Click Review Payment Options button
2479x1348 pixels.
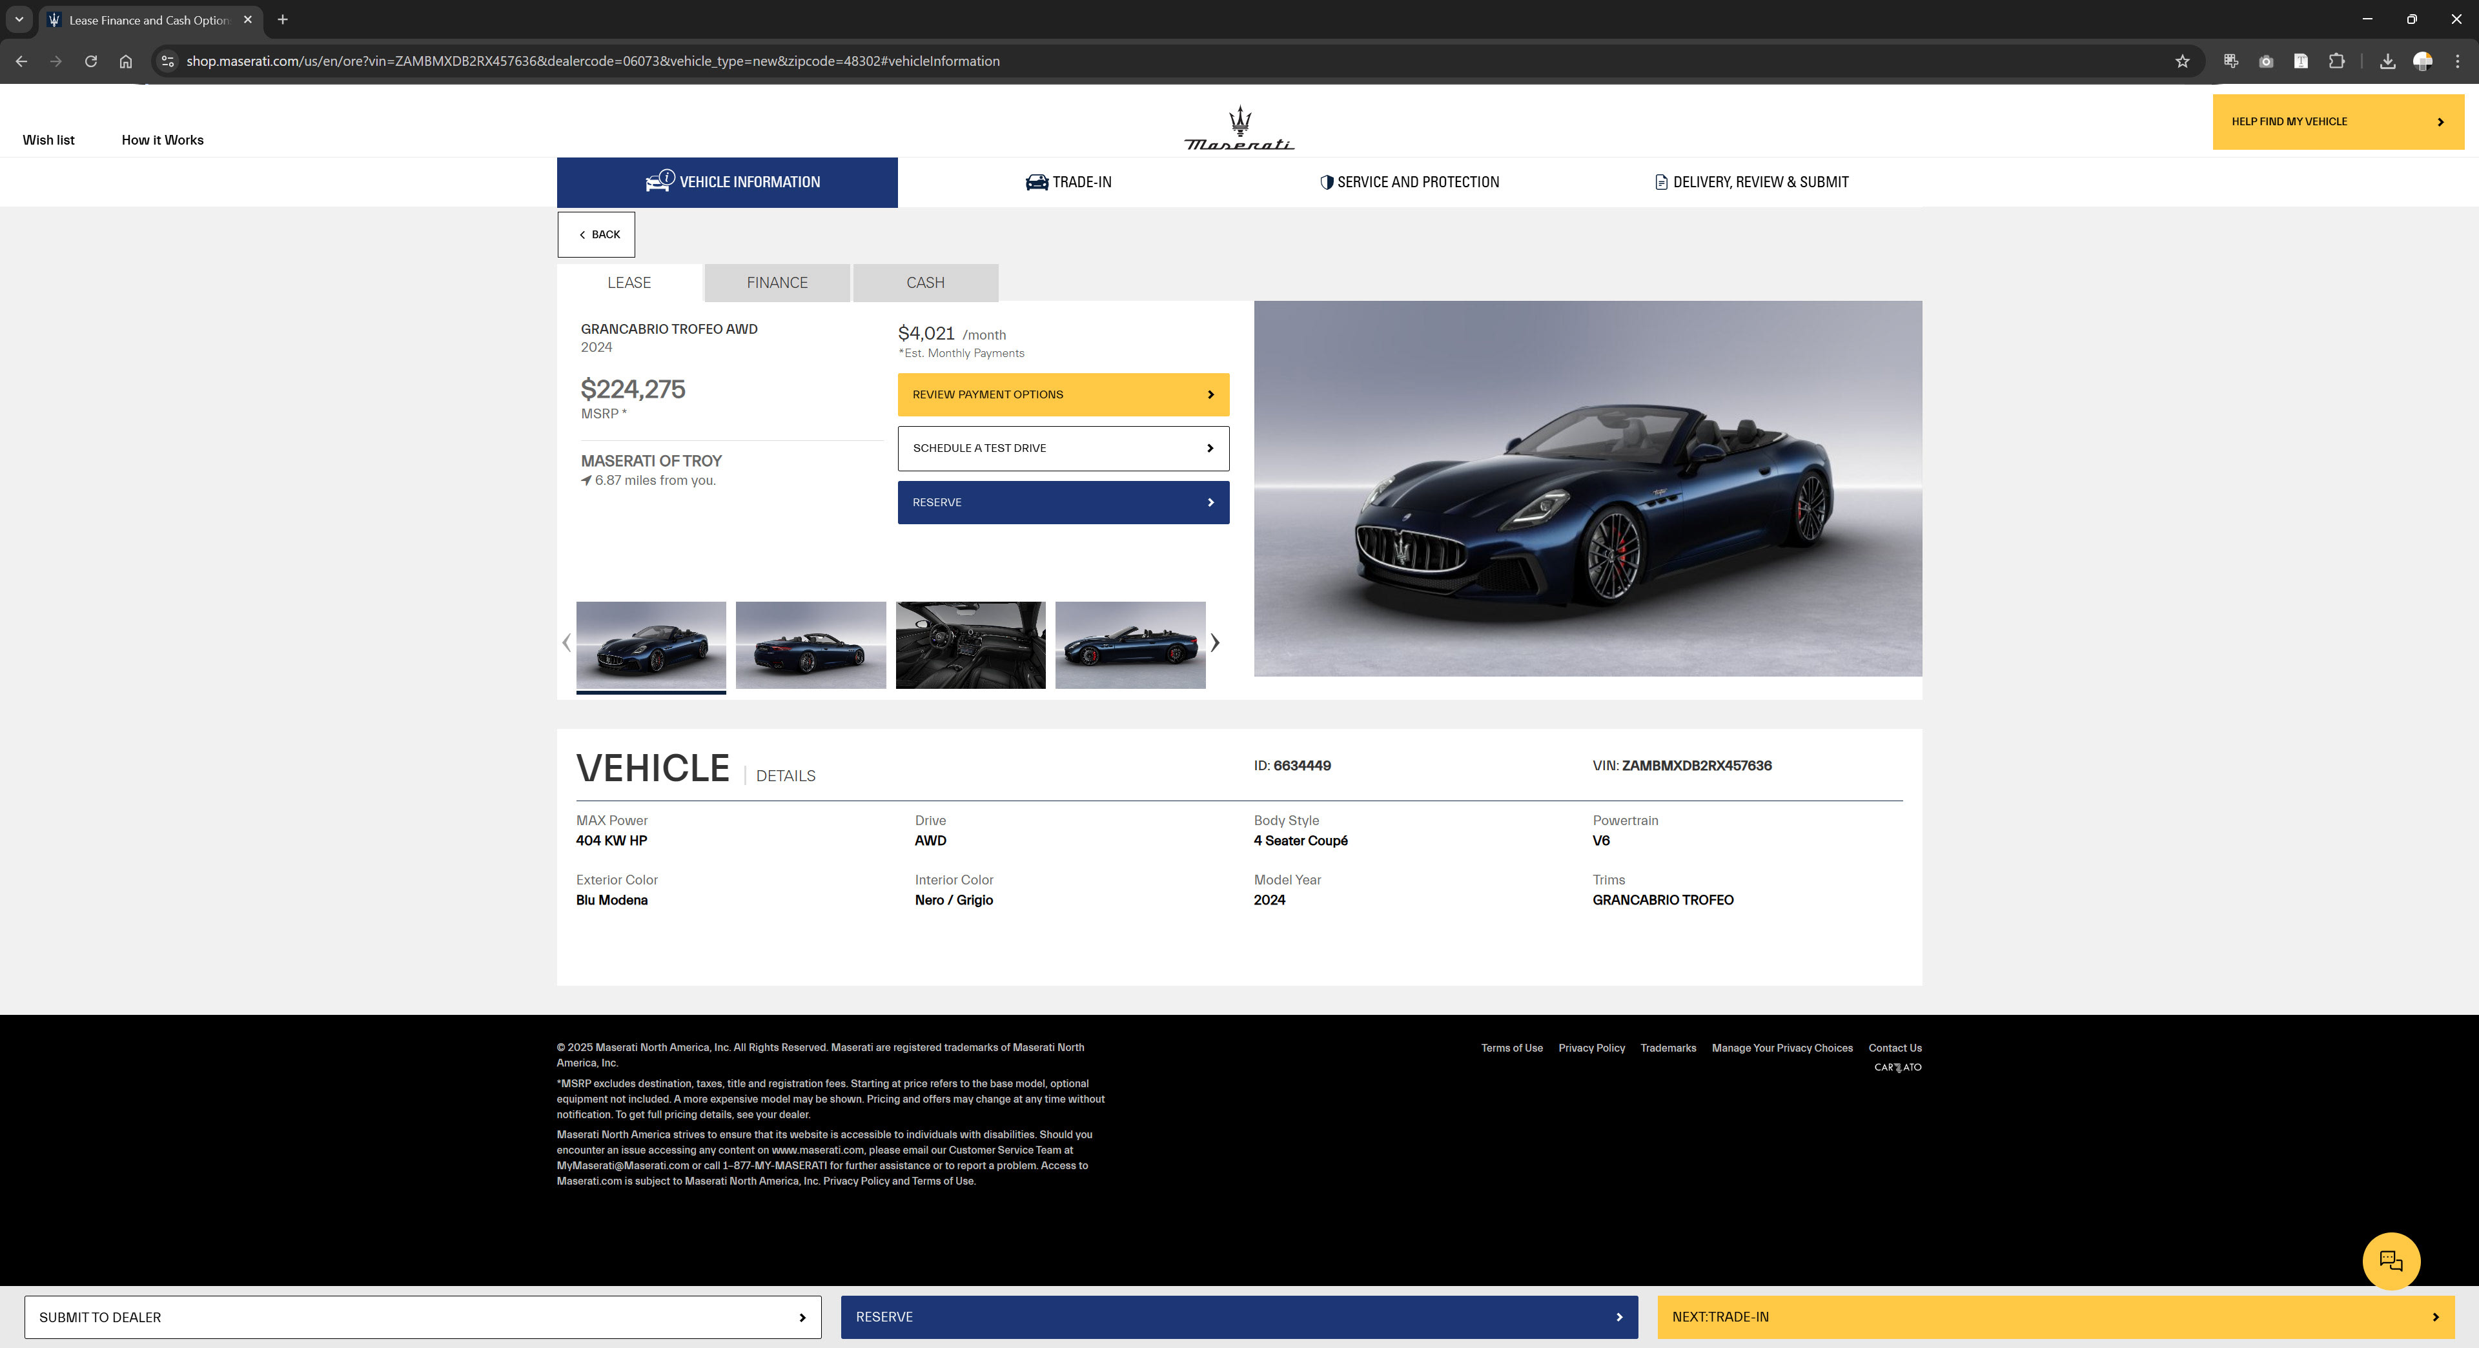tap(1063, 394)
